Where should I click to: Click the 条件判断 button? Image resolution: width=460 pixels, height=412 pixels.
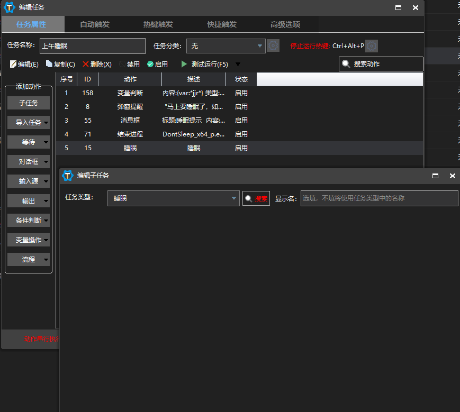[x=25, y=221]
